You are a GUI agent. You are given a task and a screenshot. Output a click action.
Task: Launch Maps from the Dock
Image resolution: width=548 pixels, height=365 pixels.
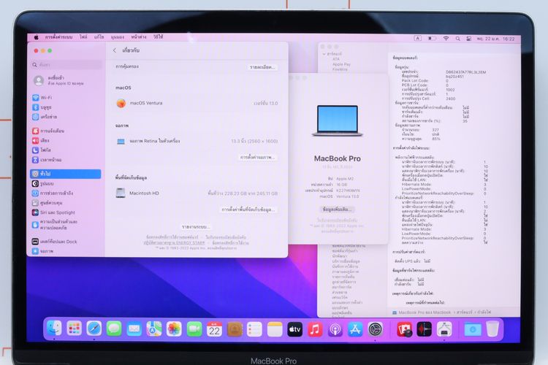click(x=153, y=328)
